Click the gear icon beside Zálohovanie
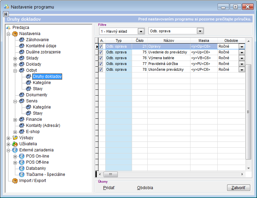The image size is (257, 198). pyautogui.click(x=22, y=40)
